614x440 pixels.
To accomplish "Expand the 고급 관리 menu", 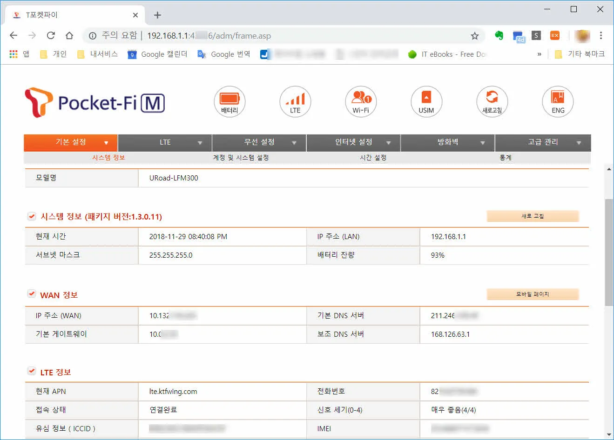I will coord(543,142).
